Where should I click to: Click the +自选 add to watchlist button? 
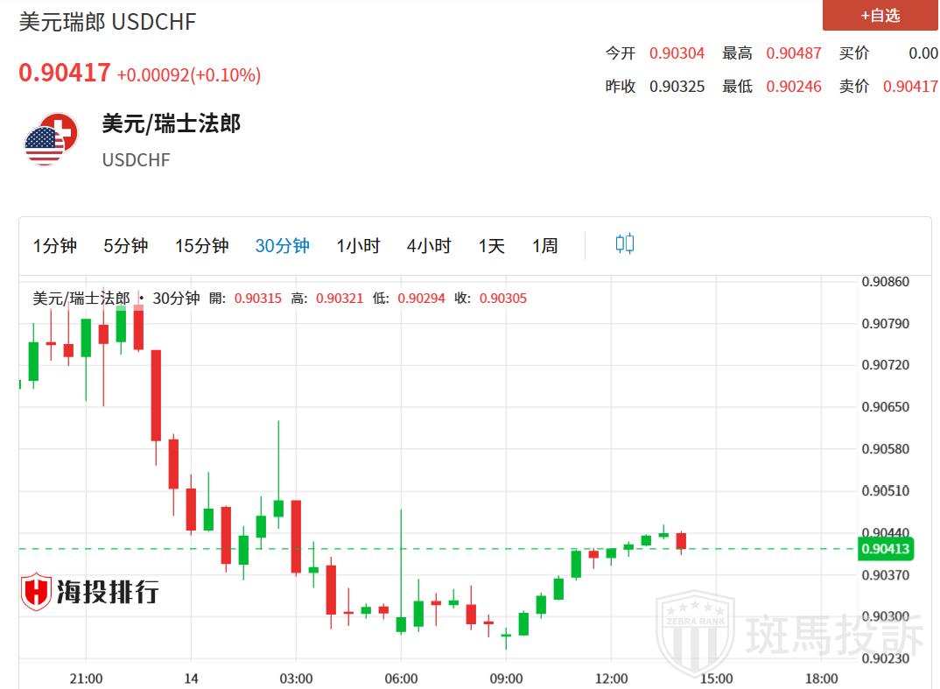pyautogui.click(x=880, y=16)
